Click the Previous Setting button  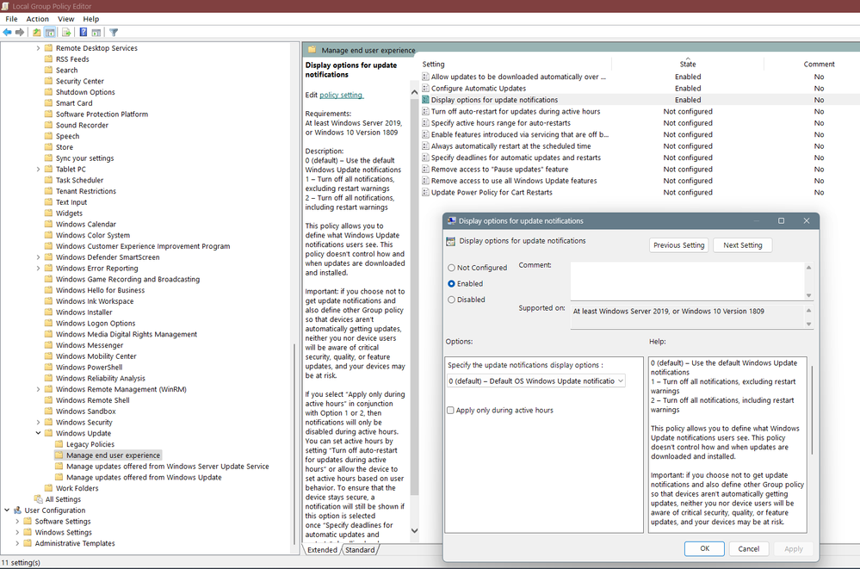[x=678, y=245]
